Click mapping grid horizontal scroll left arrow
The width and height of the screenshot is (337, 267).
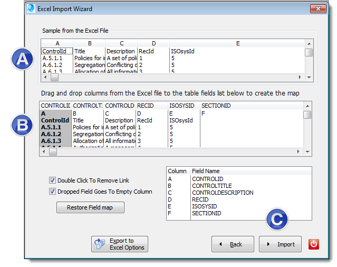(44, 152)
